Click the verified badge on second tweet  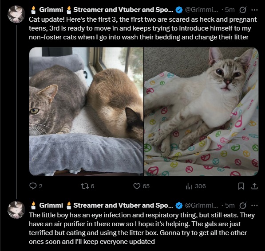click(x=179, y=205)
